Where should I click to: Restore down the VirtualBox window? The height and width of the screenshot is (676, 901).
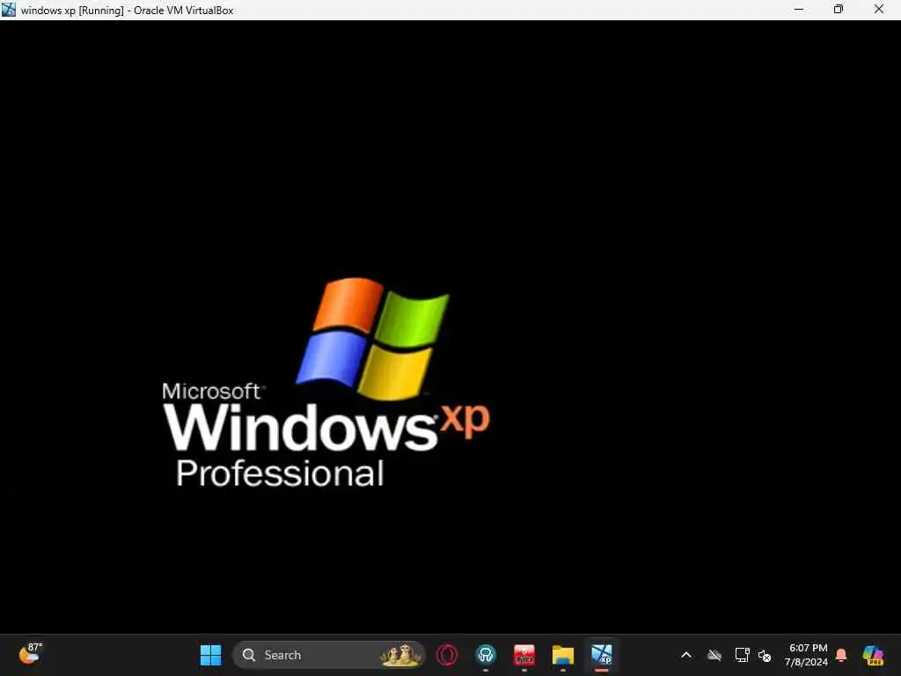839,9
